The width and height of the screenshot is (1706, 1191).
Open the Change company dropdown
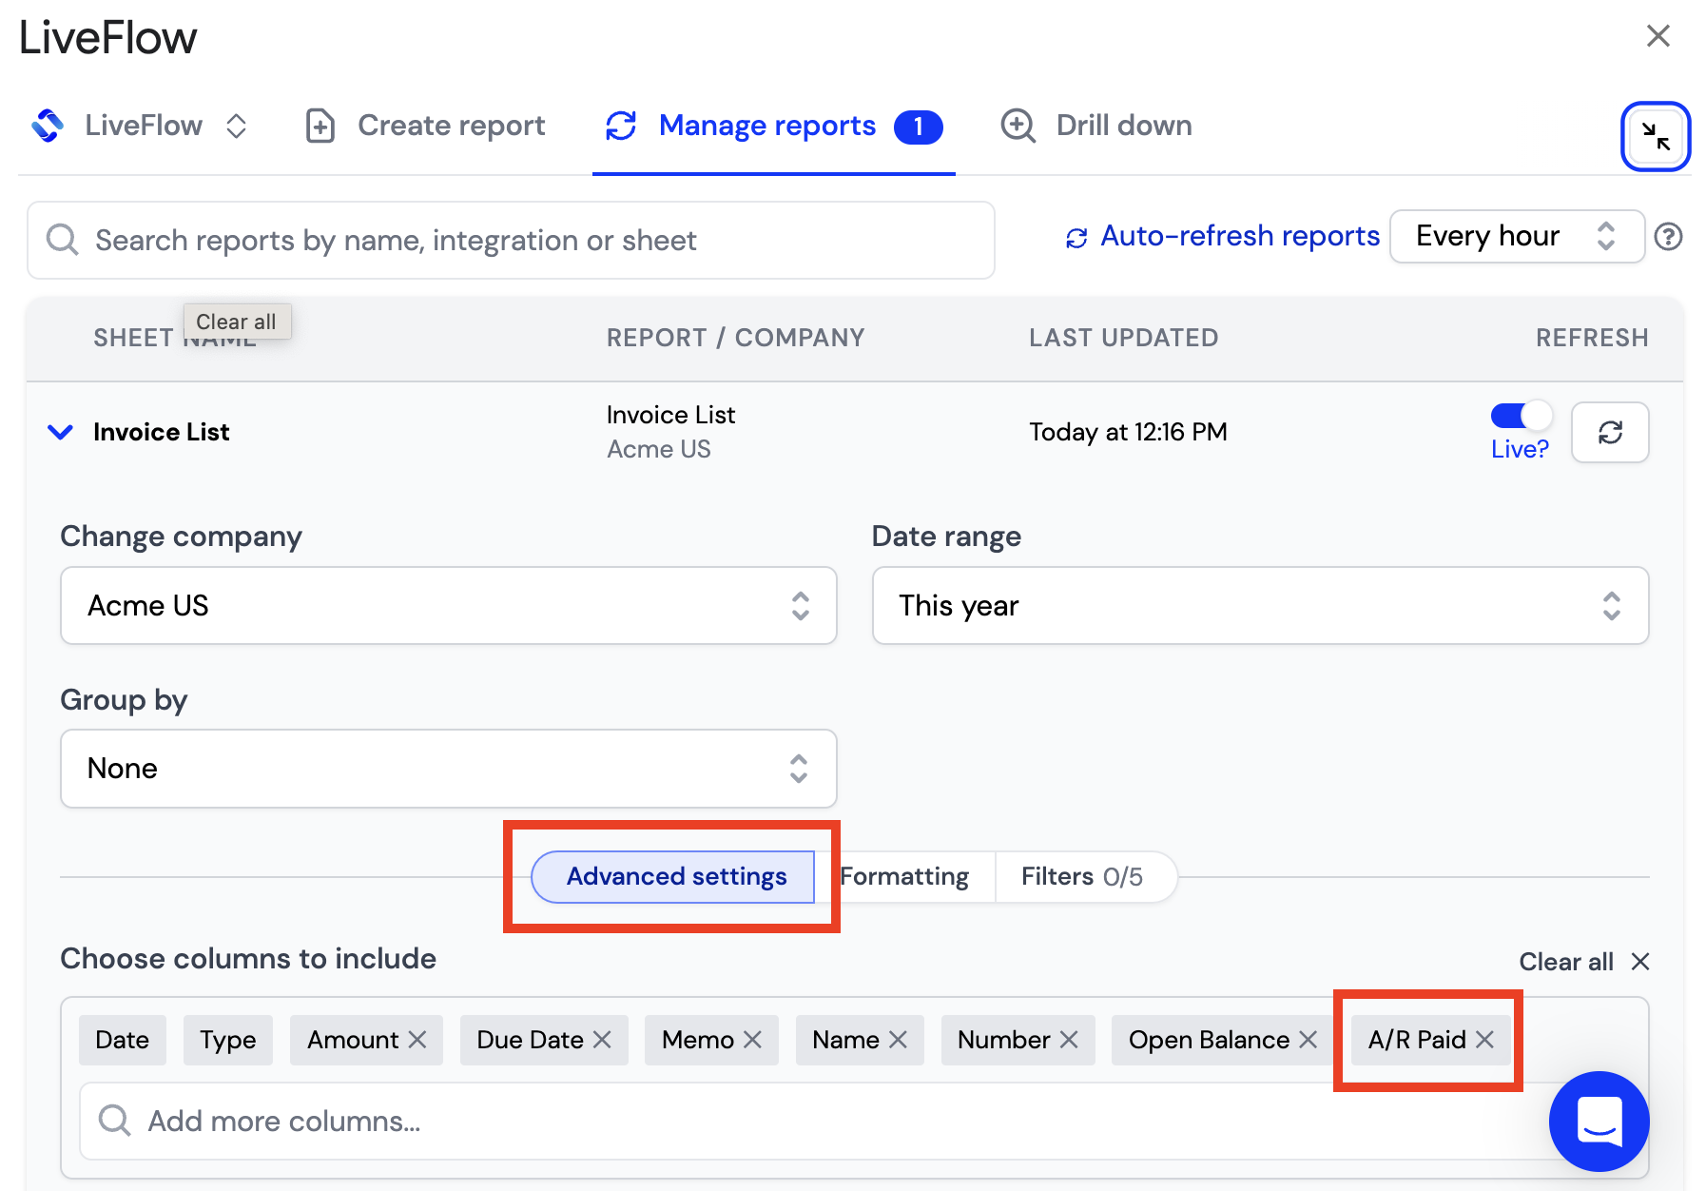pyautogui.click(x=449, y=606)
